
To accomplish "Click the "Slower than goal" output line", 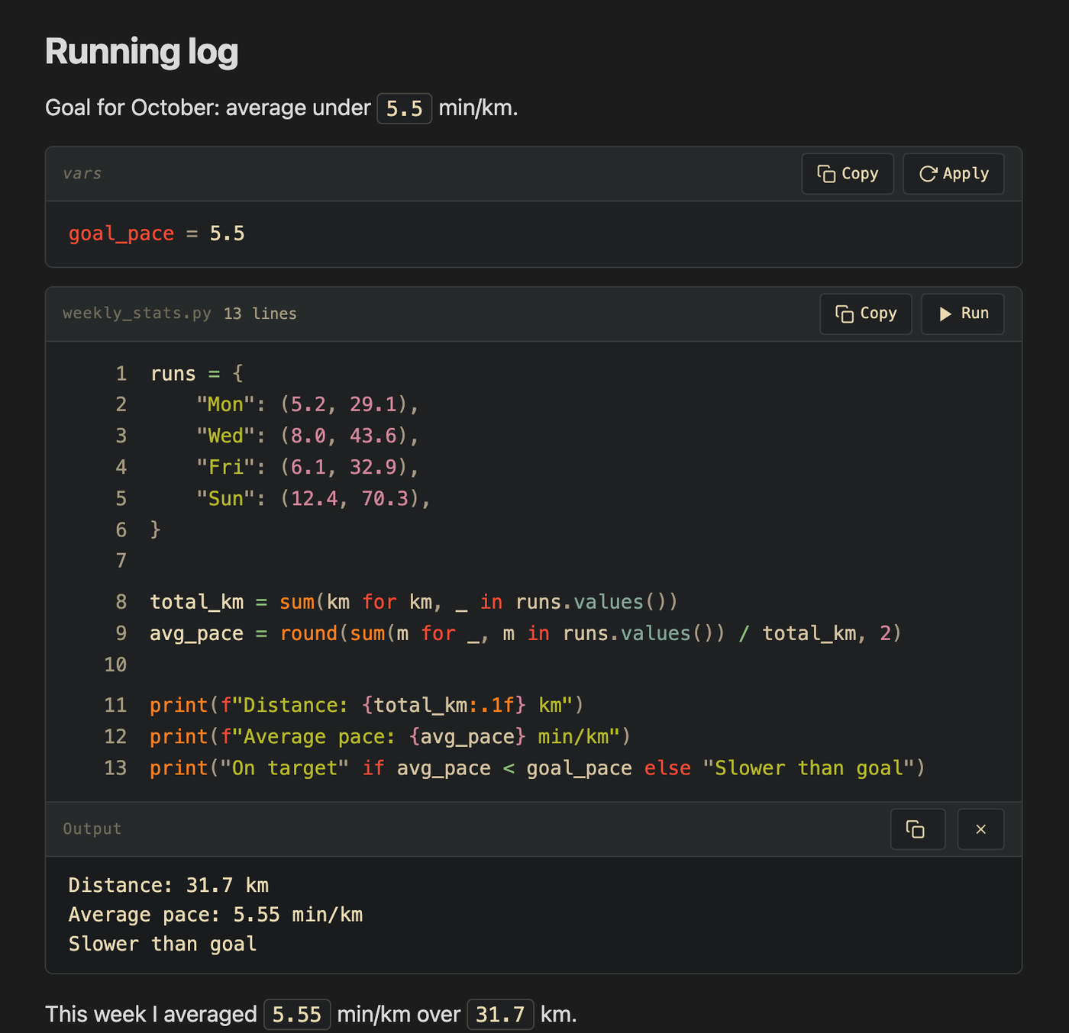I will pyautogui.click(x=163, y=945).
